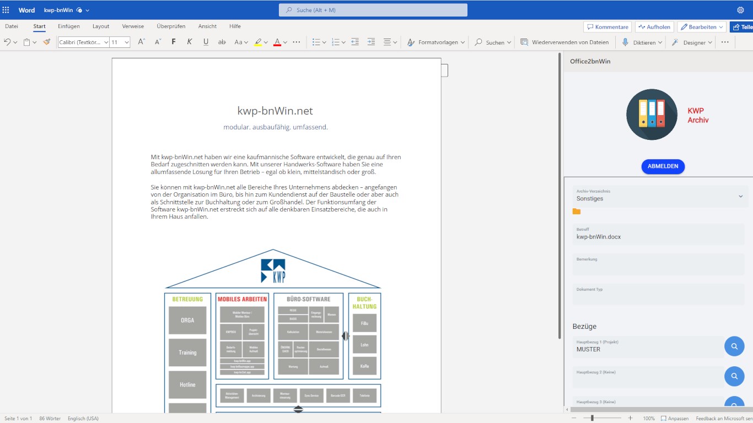Click the undo arrow icon

click(7, 42)
